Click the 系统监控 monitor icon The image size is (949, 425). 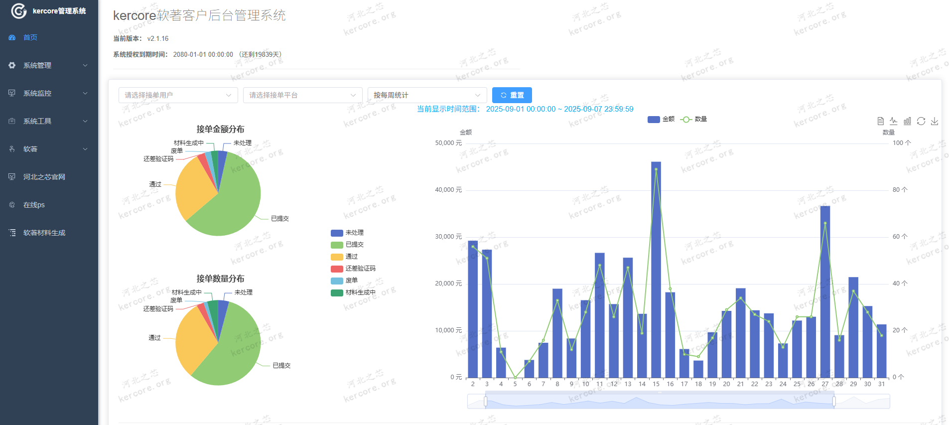tap(12, 93)
